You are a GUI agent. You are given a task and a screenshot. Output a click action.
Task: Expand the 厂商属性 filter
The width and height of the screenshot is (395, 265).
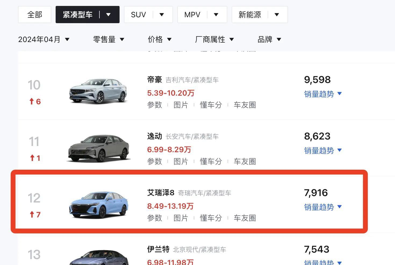pyautogui.click(x=214, y=40)
